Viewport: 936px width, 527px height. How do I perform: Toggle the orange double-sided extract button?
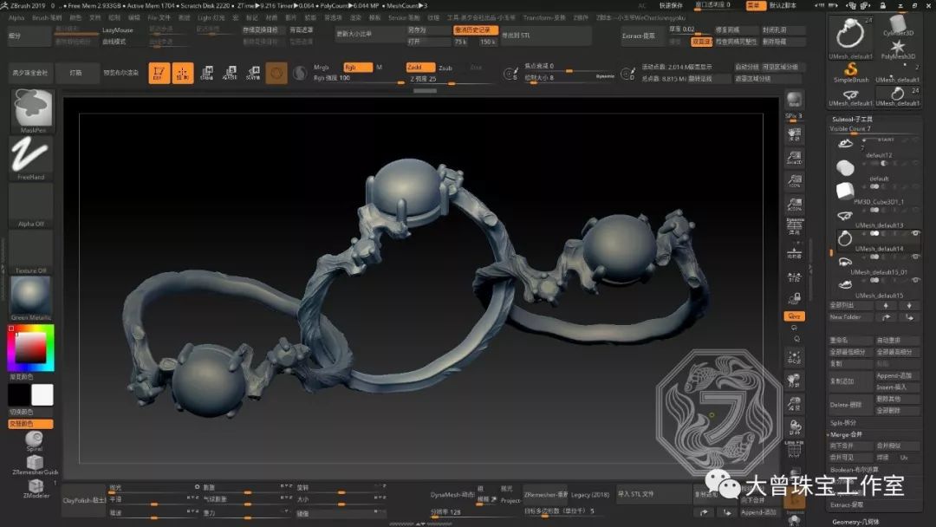point(701,42)
